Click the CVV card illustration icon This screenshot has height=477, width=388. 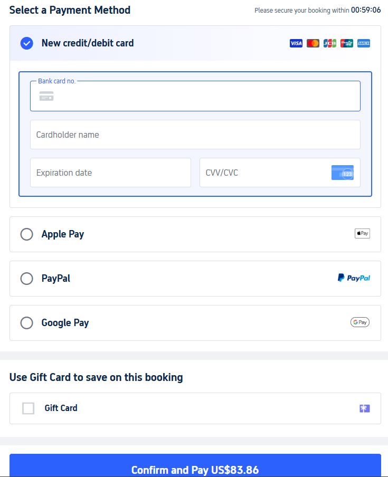tap(342, 173)
